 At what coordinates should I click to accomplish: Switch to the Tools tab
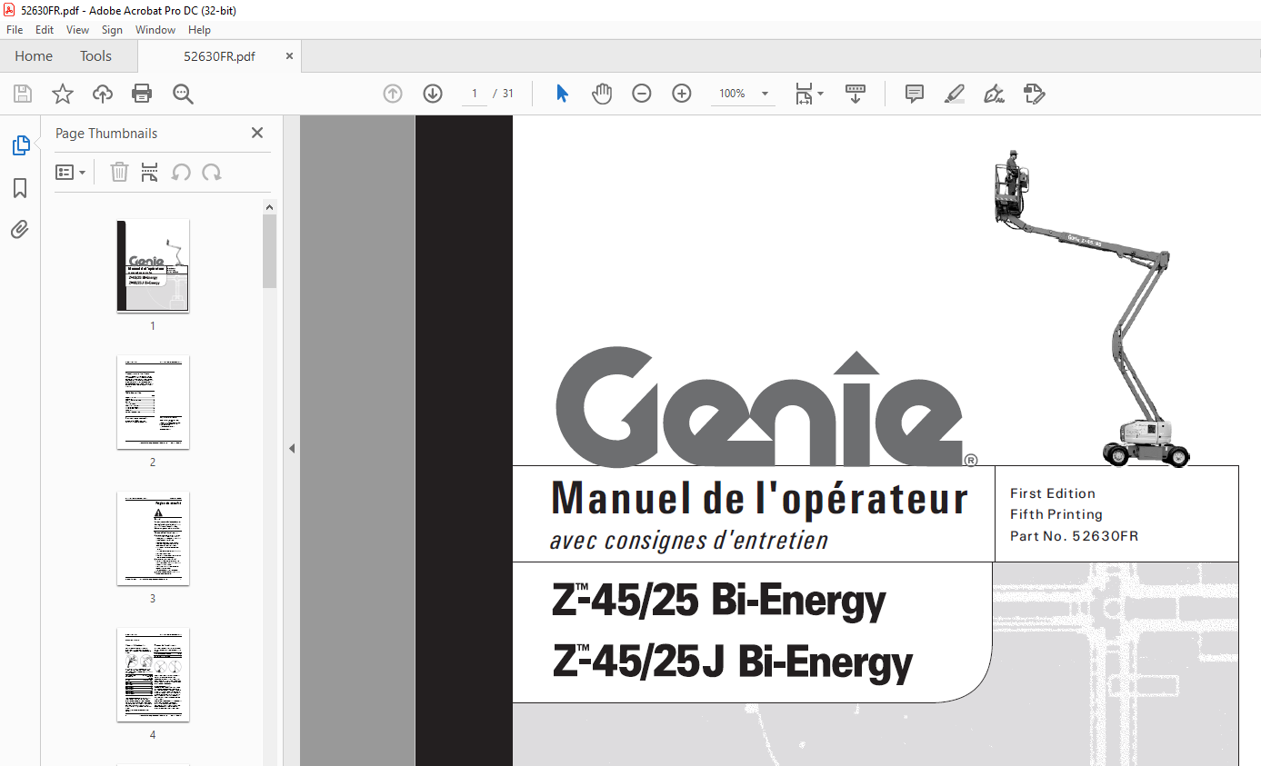pos(95,56)
